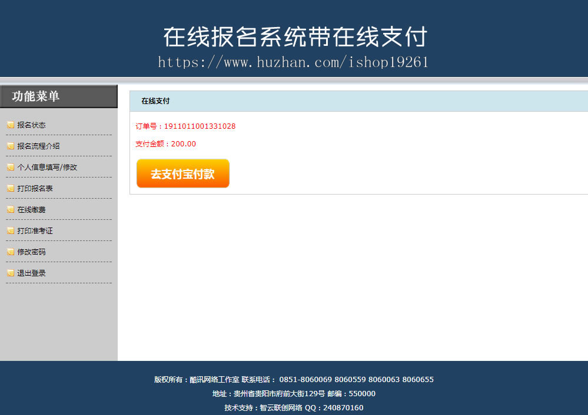Click the order number 1911011001331028 text

(x=200, y=126)
